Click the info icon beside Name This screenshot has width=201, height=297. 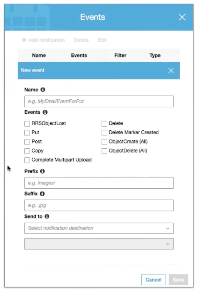(x=43, y=89)
